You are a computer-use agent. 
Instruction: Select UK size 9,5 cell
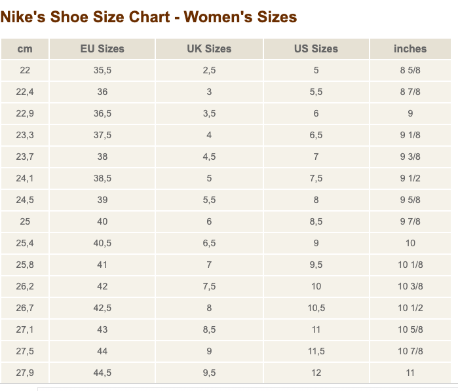click(x=209, y=373)
